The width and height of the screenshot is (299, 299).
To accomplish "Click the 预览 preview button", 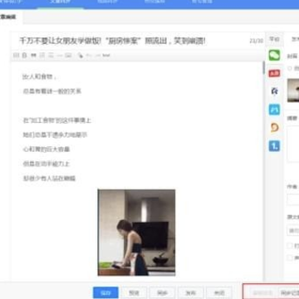I will click(x=134, y=292).
